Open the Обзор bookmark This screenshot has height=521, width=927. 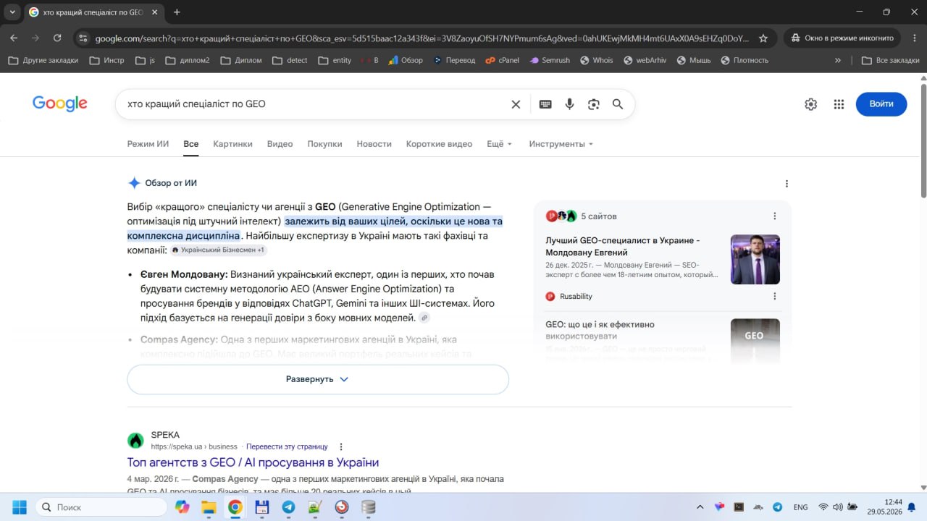coord(406,60)
